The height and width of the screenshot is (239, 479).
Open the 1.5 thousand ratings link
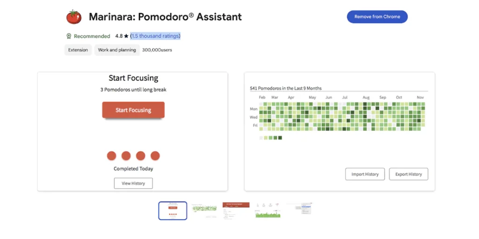(x=155, y=36)
